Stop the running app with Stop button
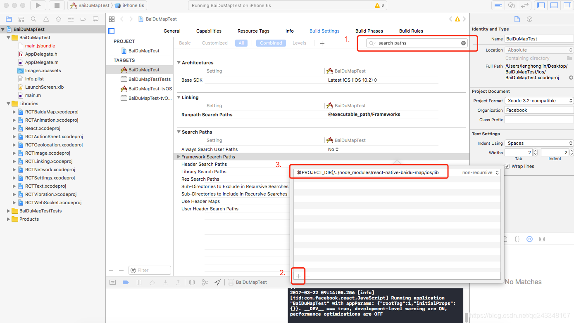574x323 pixels. pyautogui.click(x=57, y=5)
